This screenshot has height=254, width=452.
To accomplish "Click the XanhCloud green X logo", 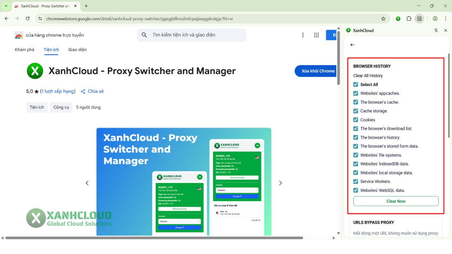I will [x=35, y=71].
